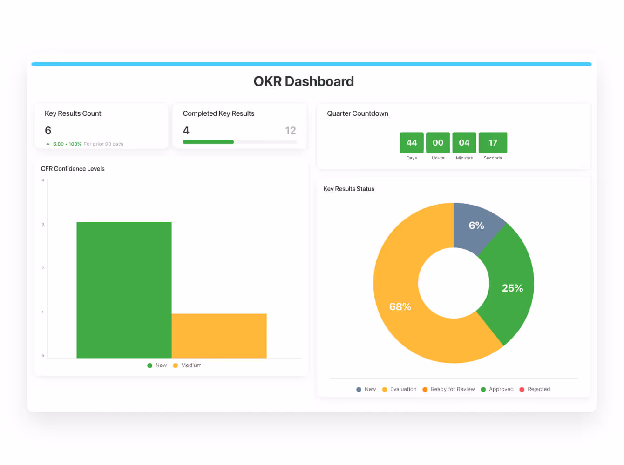
Task: Toggle the Ready for Review legend label
Action: [453, 389]
